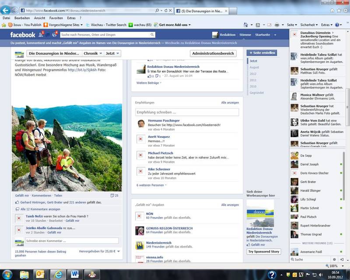
Task: Click the Empfehlung schreiben input field
Action: [x=187, y=112]
